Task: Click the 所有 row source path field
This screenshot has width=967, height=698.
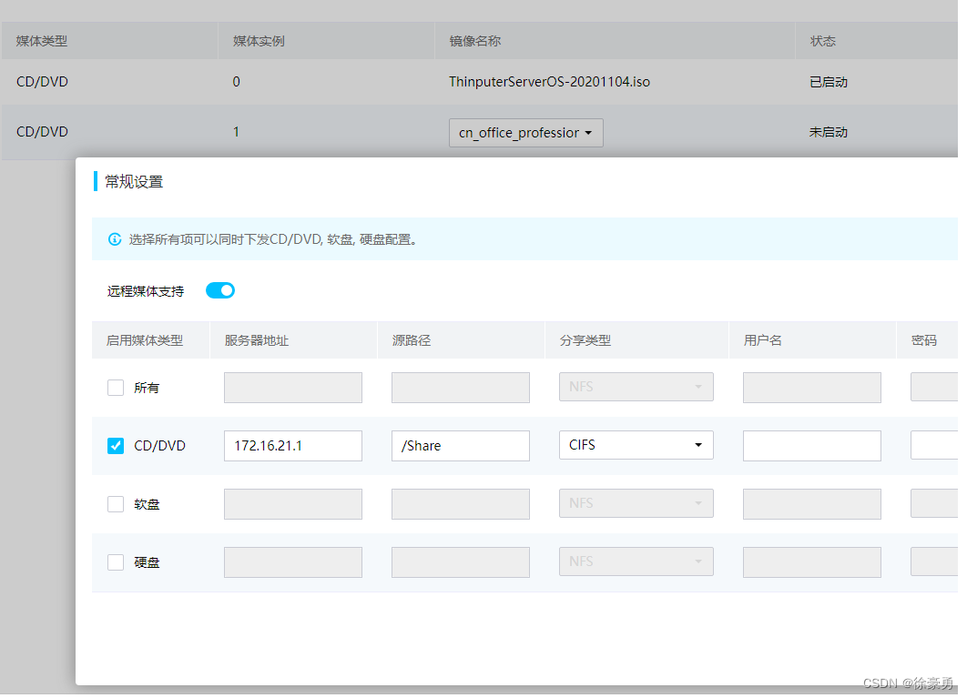Action: [x=461, y=388]
